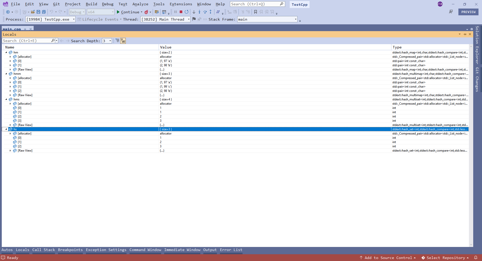Expand the [Raw View] node under hs

10,151
